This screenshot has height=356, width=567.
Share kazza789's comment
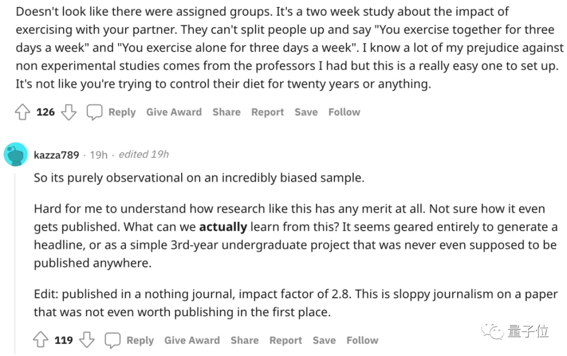click(245, 340)
